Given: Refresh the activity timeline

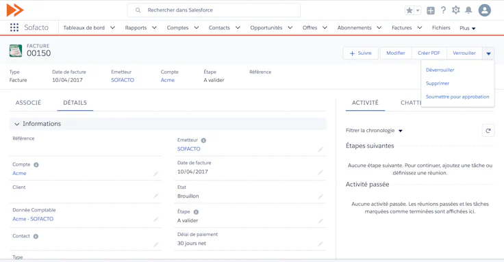Looking at the screenshot, I should [488, 131].
